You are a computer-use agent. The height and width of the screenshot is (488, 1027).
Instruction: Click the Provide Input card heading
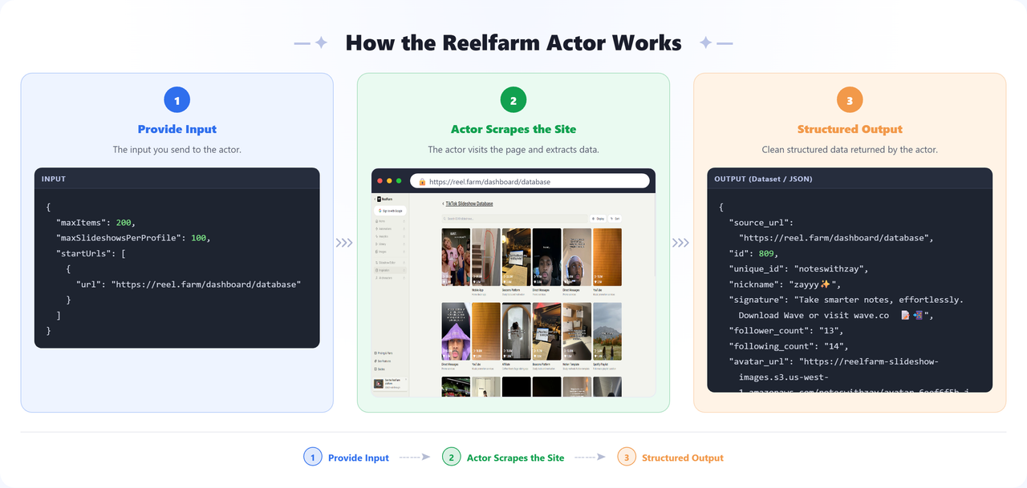tap(177, 129)
